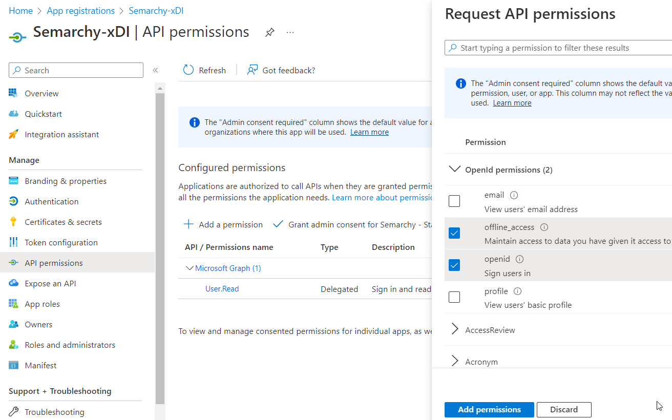This screenshot has height=420, width=672.
Task: Click the Roles and administrators icon
Action: (13, 345)
